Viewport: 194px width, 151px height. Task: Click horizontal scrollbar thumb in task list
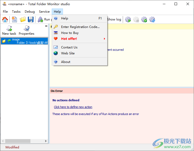(x=18, y=141)
